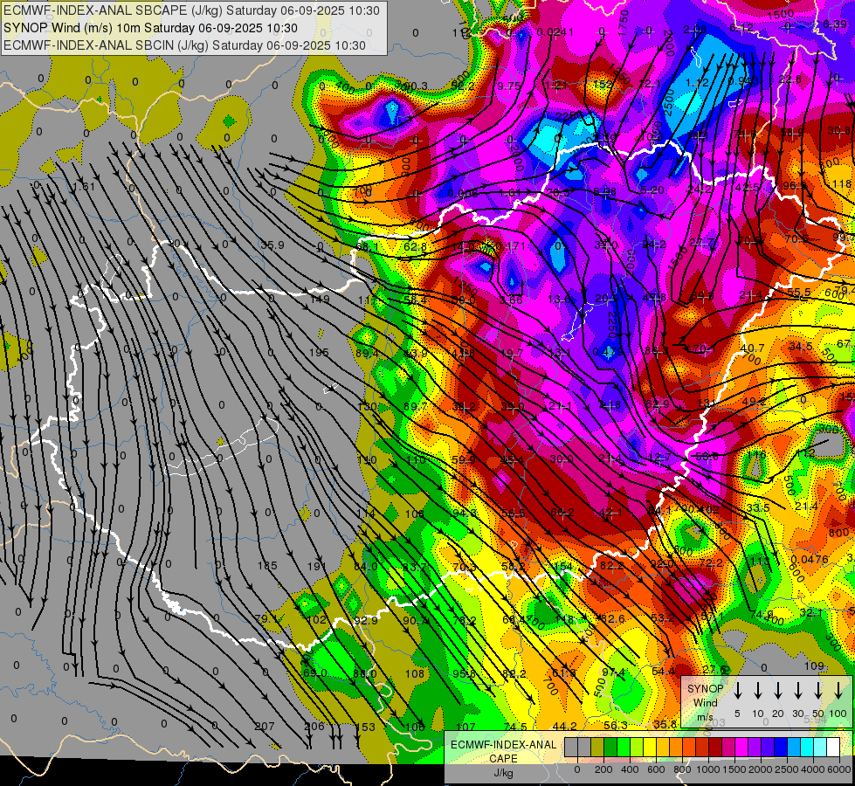
Task: Click the map value '206'
Action: tap(314, 726)
